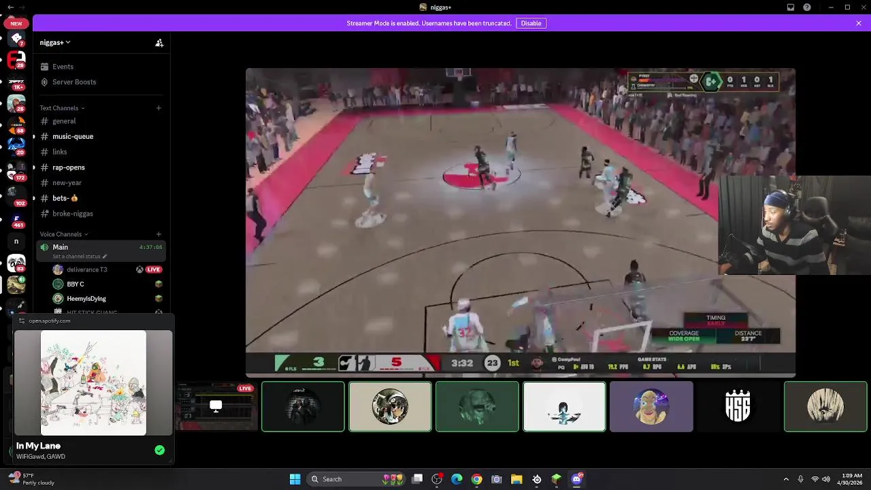Select the Main voice channel
Screen dimensions: 871x490
pyautogui.click(x=101, y=250)
